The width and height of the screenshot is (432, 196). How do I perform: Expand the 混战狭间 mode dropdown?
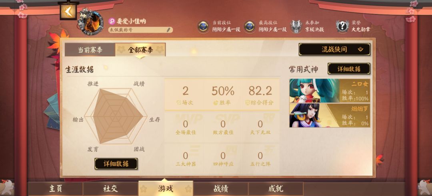(x=334, y=49)
